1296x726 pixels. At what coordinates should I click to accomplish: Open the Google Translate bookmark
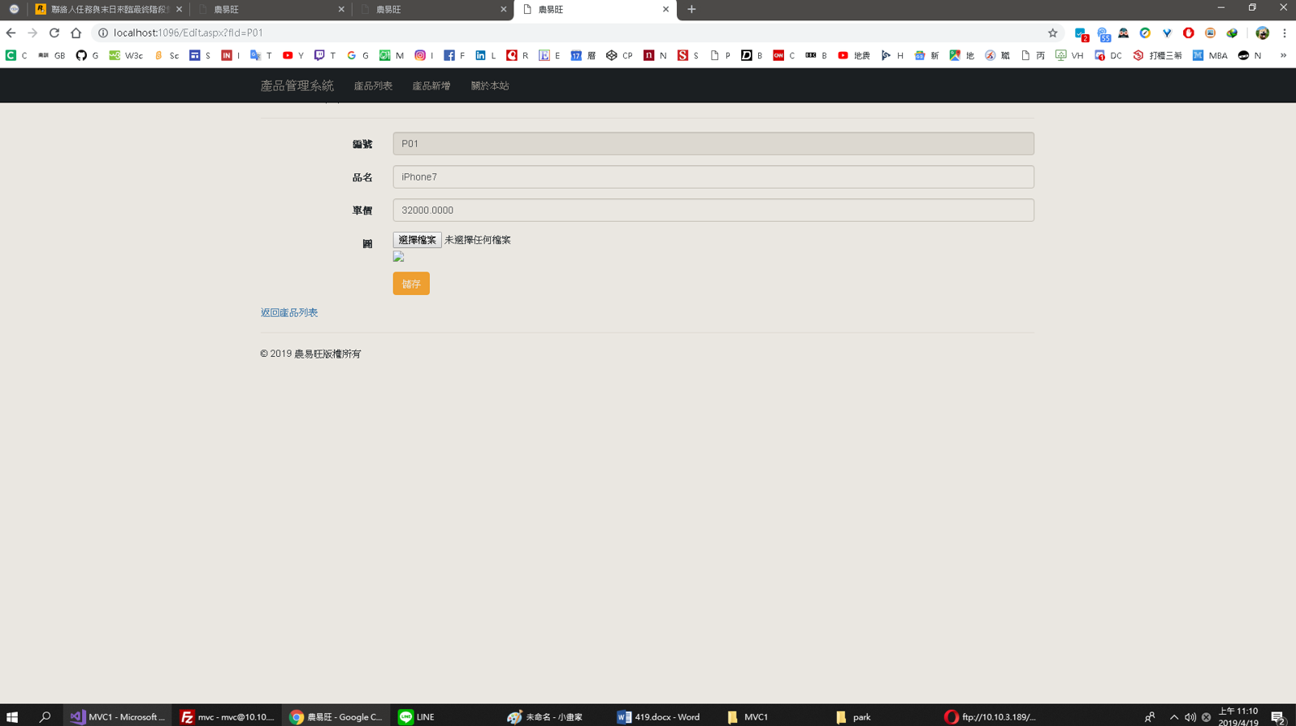261,55
